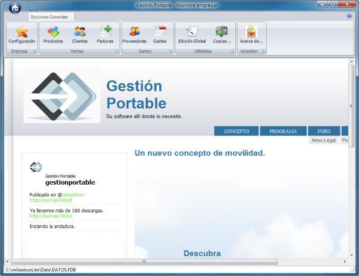This screenshot has height=276, width=359.
Task: Open the Proveedores module
Action: coord(134,34)
